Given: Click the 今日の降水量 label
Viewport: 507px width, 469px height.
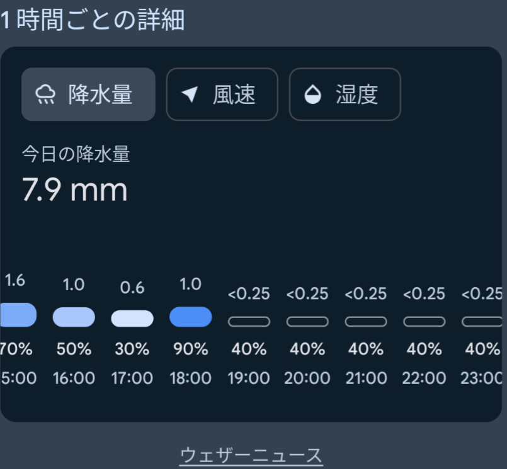Looking at the screenshot, I should point(76,154).
